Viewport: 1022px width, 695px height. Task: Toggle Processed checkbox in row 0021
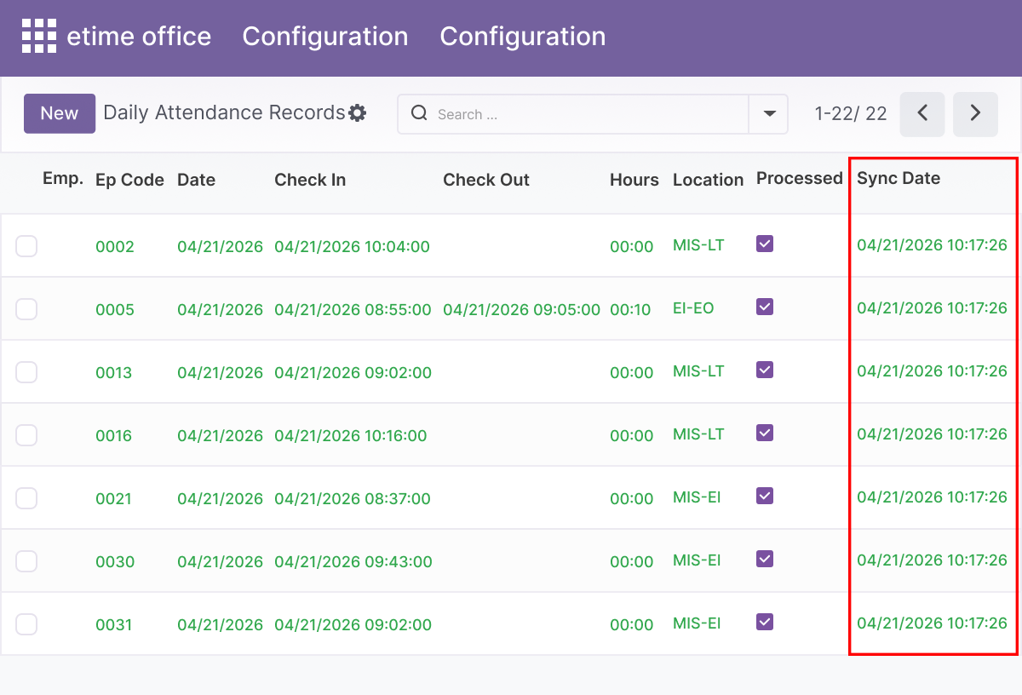click(765, 496)
